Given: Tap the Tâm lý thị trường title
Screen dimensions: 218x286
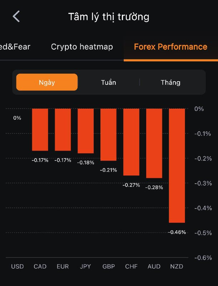Looking at the screenshot, I should (x=109, y=17).
